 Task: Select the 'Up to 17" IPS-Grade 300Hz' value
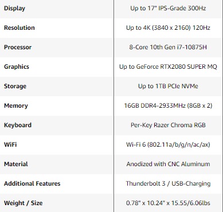[x=168, y=8]
